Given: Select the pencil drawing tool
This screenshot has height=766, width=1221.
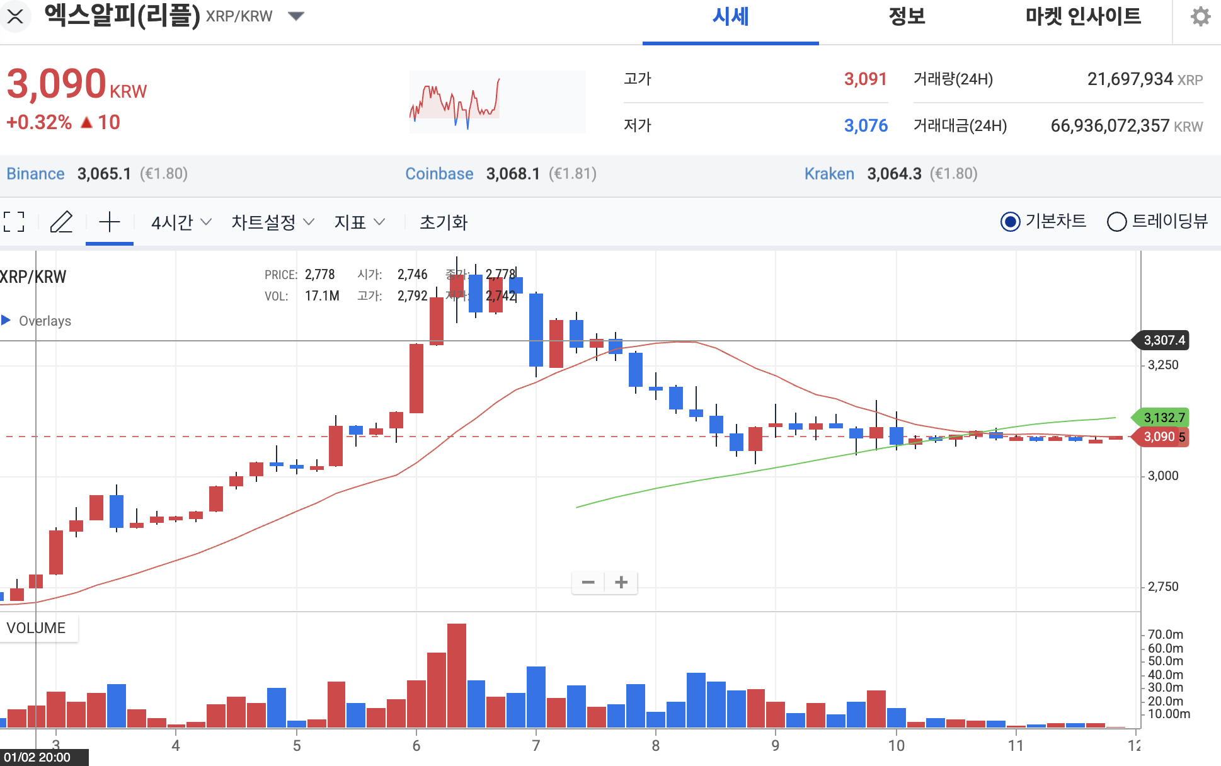Looking at the screenshot, I should 61,222.
